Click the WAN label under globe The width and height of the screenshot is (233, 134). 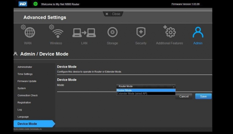pos(28,43)
